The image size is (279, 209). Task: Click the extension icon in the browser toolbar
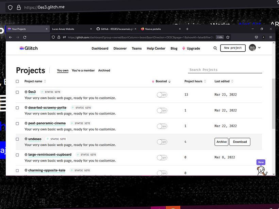[264, 37]
